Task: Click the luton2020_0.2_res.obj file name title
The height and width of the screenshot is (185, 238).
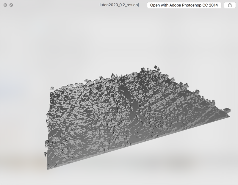Action: pos(119,5)
